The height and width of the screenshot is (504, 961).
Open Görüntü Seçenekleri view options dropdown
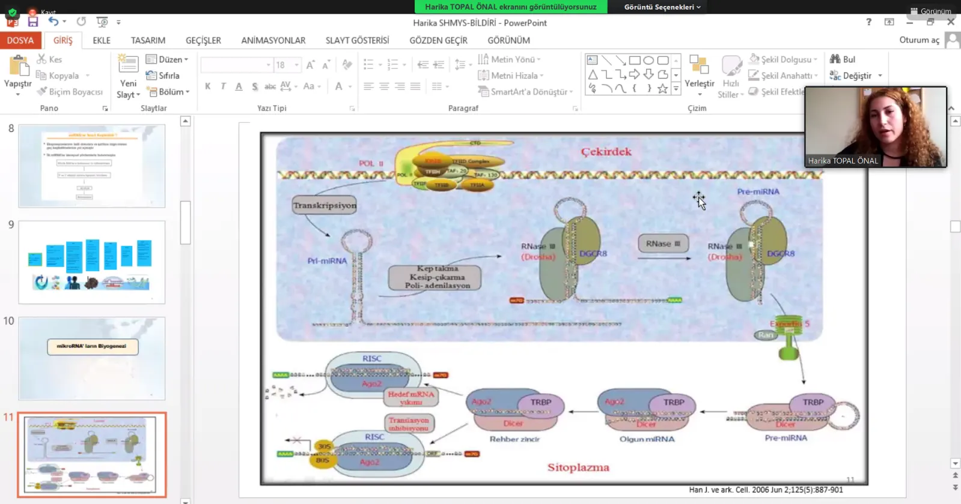(662, 7)
